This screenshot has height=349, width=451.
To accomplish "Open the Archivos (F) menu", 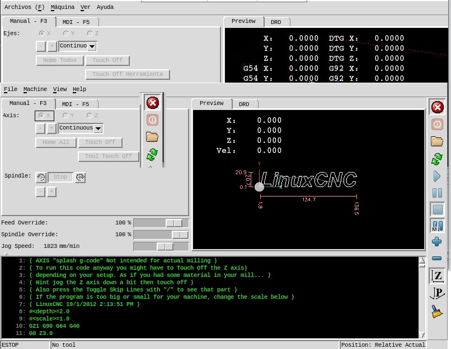I will (x=25, y=7).
